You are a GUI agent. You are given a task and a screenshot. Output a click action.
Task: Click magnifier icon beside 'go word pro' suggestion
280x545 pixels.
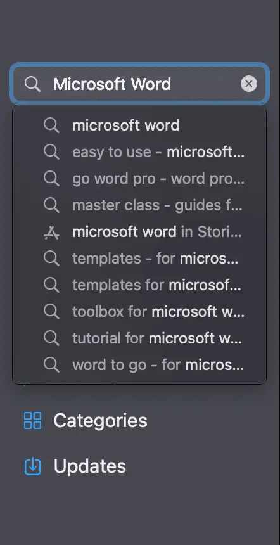(51, 179)
